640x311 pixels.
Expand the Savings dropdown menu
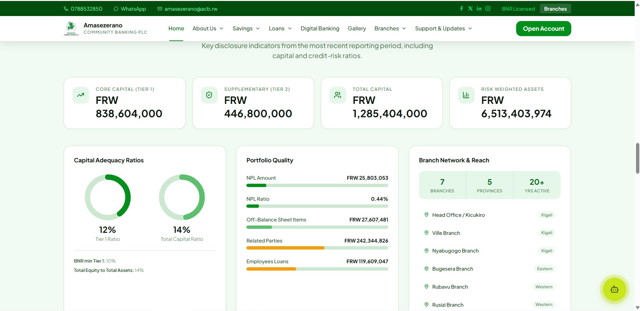point(246,28)
